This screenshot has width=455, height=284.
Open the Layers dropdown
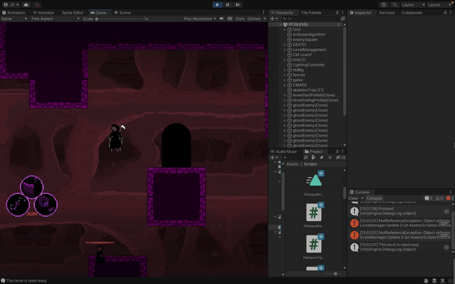[x=413, y=5]
